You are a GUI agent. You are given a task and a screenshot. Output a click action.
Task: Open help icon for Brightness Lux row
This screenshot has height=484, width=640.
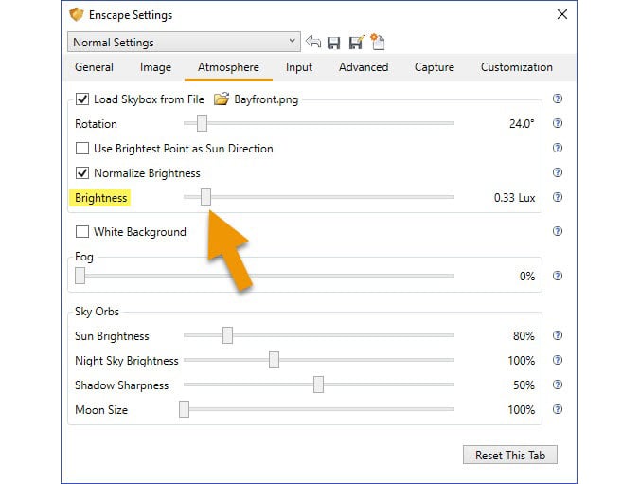[x=557, y=197]
